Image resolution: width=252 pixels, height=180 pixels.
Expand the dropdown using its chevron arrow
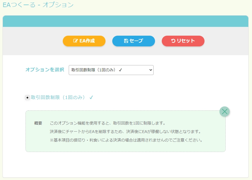(x=150, y=70)
